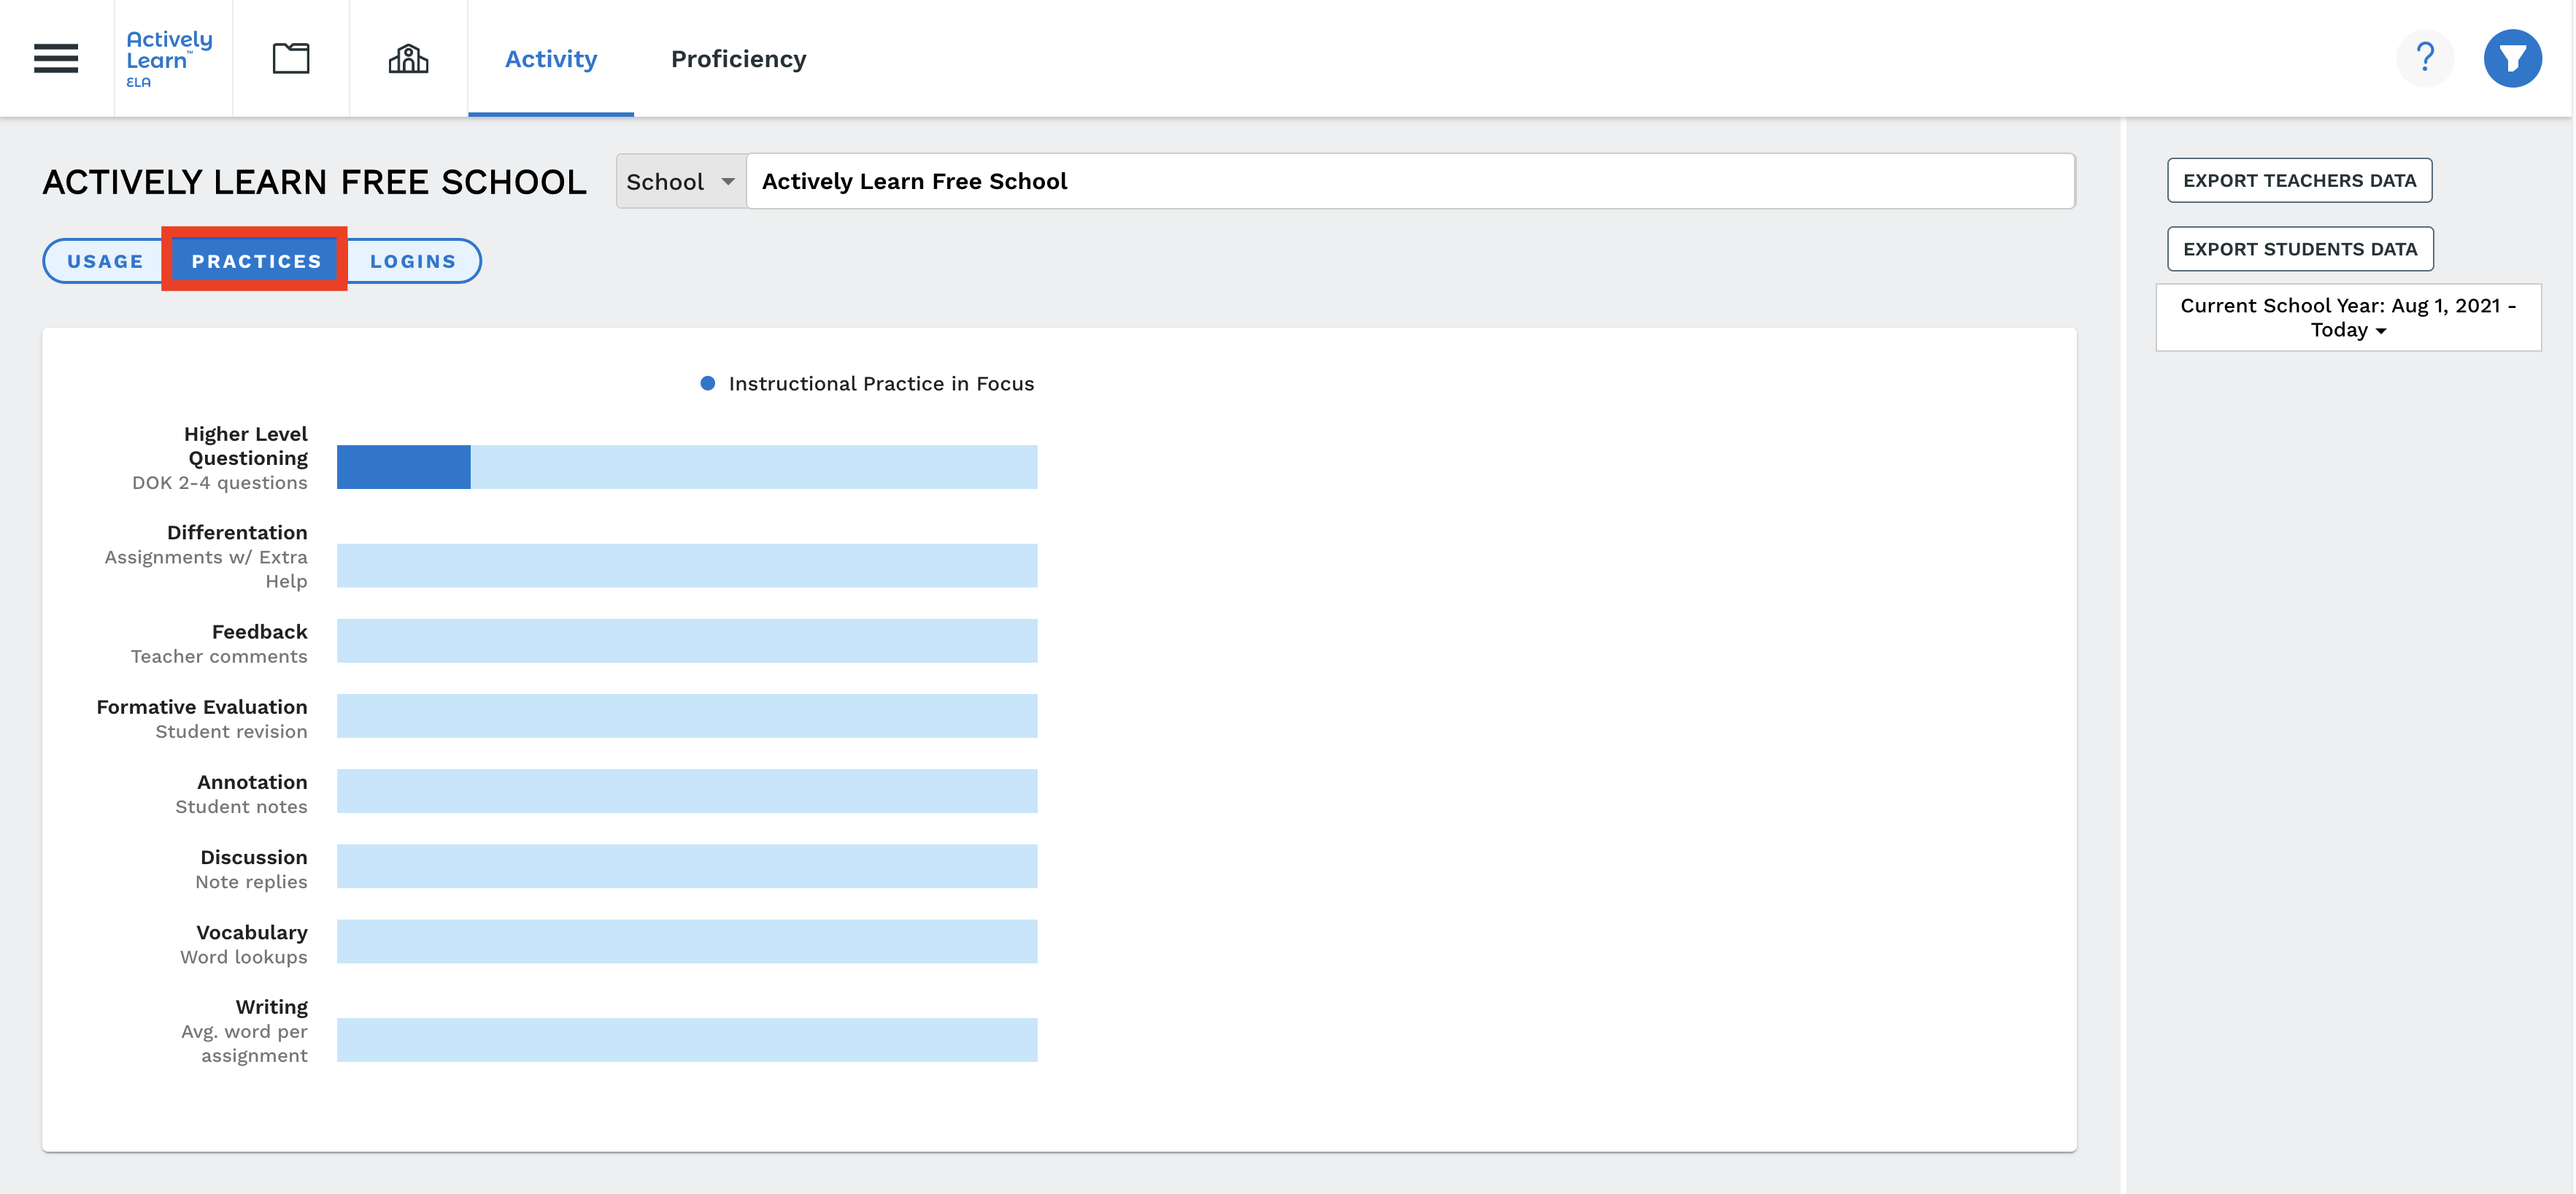The image size is (2576, 1194).
Task: Click the Discussion progress bar
Action: point(687,866)
